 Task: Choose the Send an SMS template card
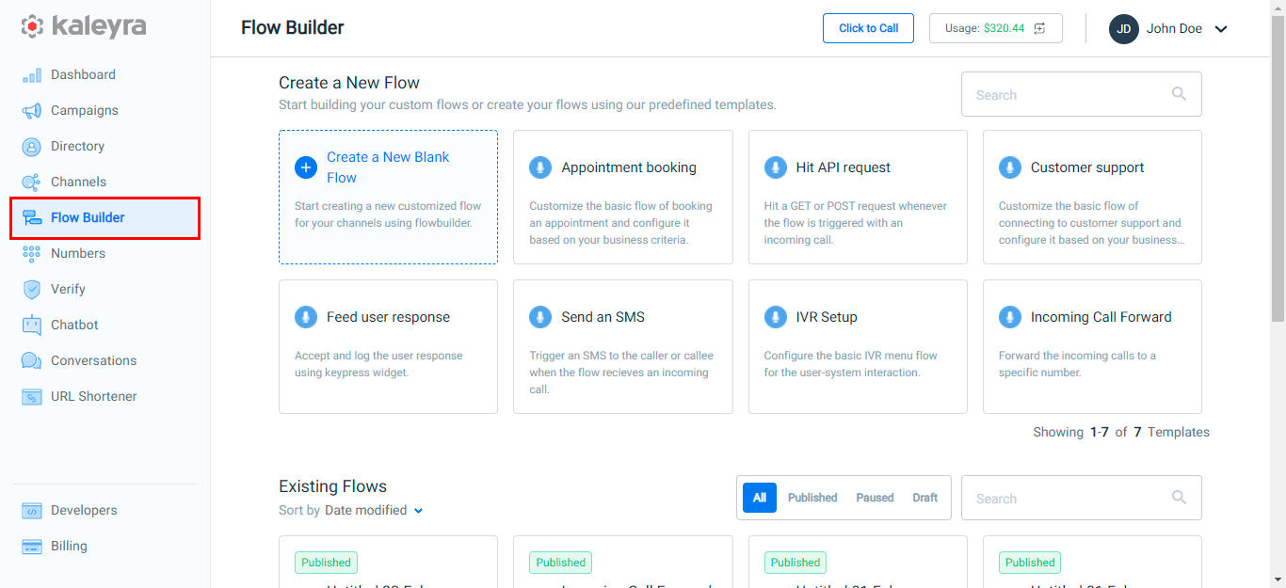[x=623, y=346]
